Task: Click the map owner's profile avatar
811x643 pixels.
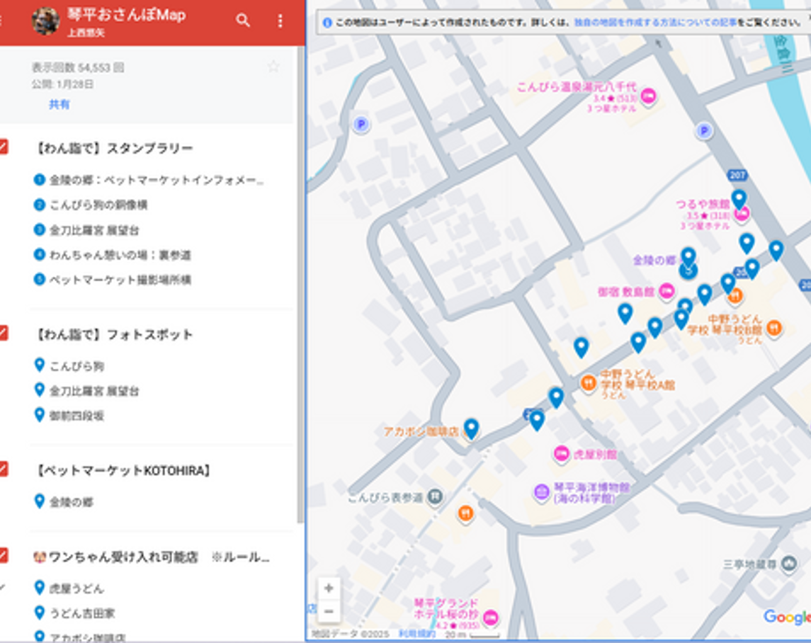Action: click(x=45, y=21)
